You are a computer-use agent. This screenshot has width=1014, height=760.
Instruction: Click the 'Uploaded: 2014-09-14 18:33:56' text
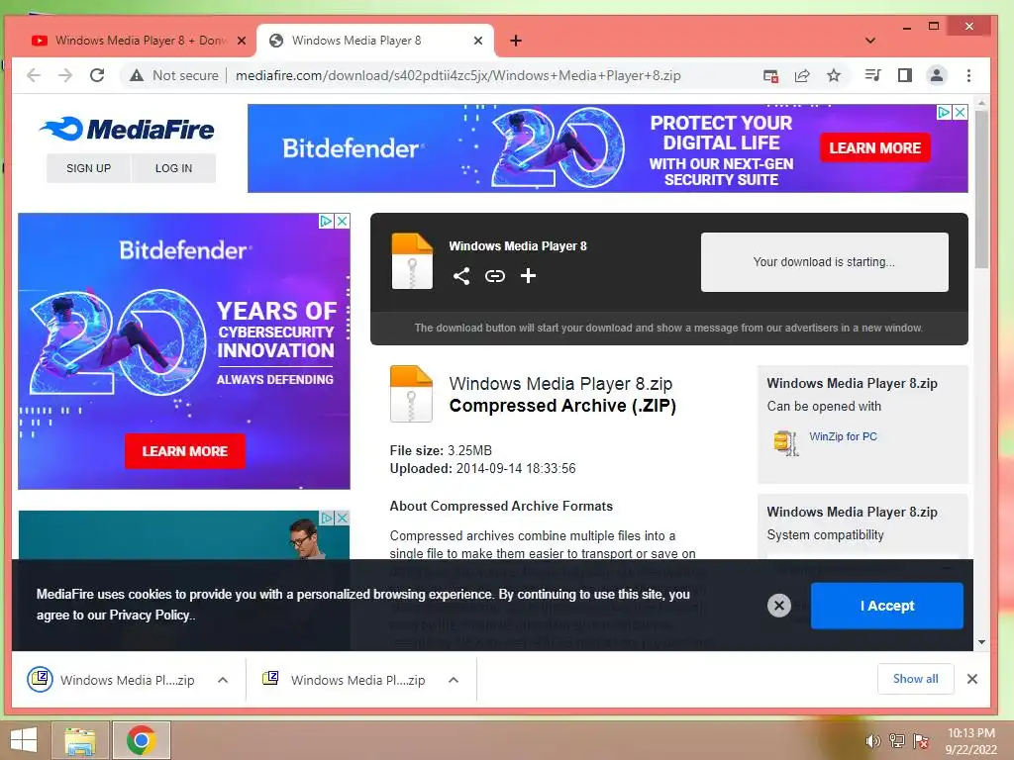coord(482,468)
